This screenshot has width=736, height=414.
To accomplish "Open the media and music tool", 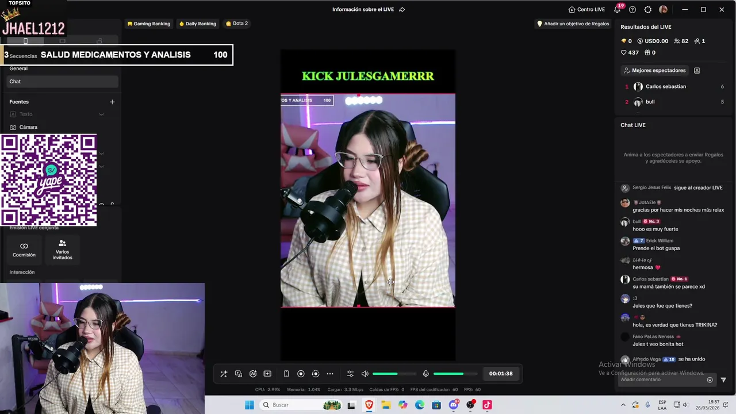I will (239, 374).
